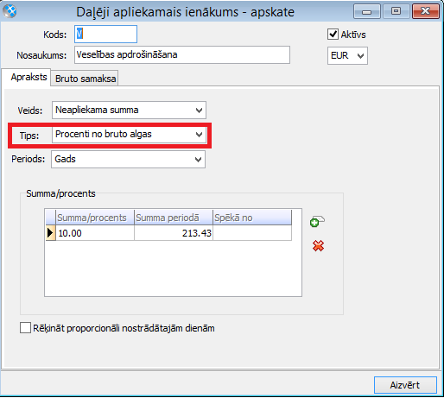Open the EUR currency dropdown
The width and height of the screenshot is (444, 398).
[x=347, y=55]
